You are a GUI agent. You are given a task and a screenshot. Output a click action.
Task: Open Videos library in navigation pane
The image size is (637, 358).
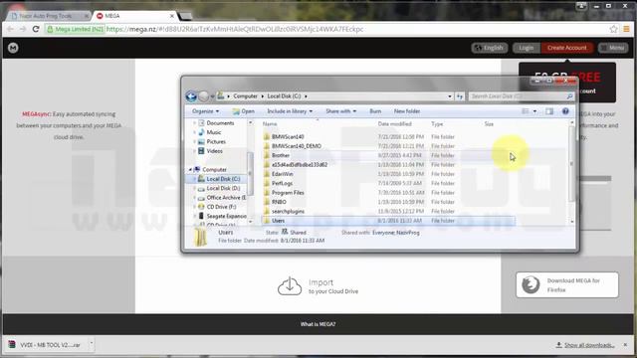[215, 151]
